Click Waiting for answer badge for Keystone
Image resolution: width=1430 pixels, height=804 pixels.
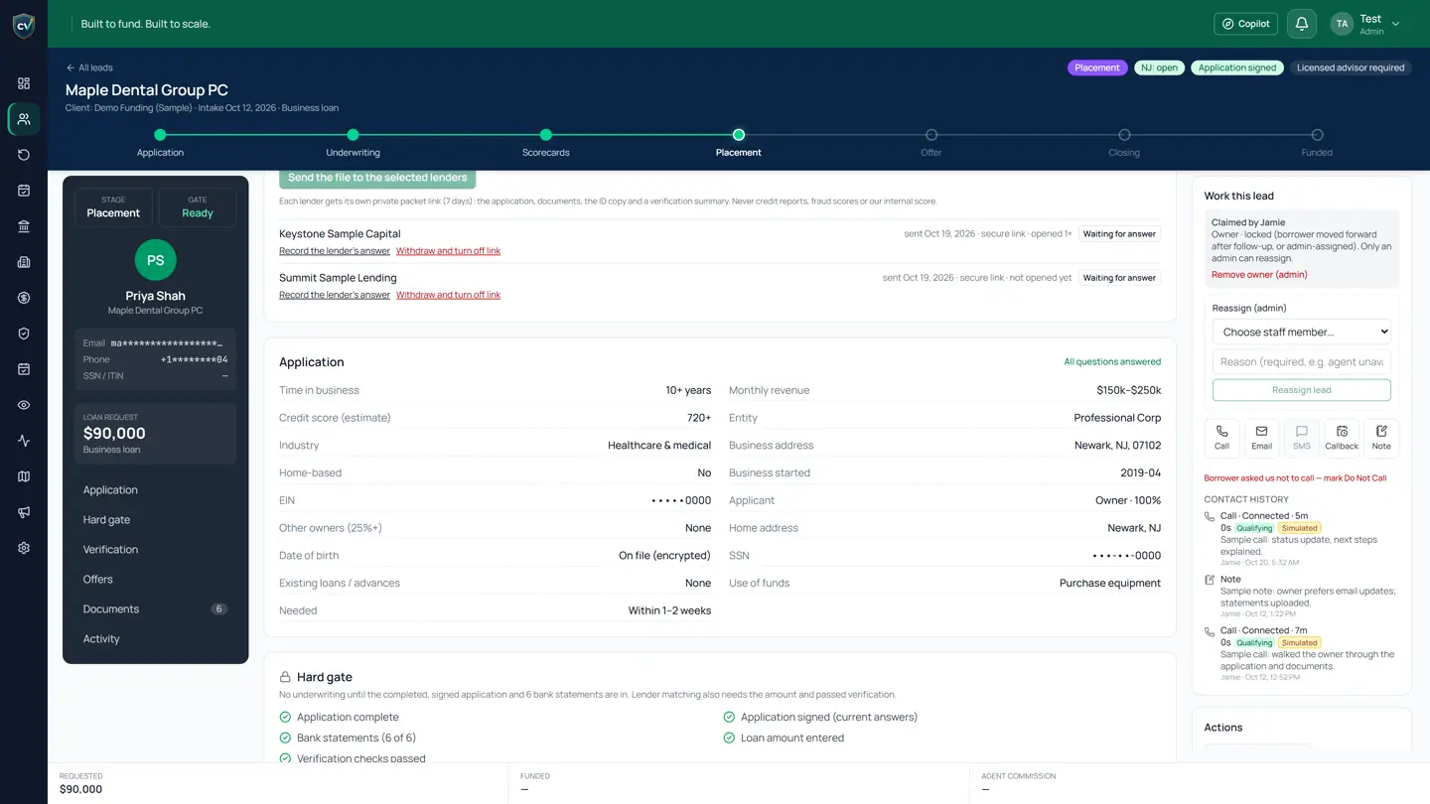tap(1119, 234)
